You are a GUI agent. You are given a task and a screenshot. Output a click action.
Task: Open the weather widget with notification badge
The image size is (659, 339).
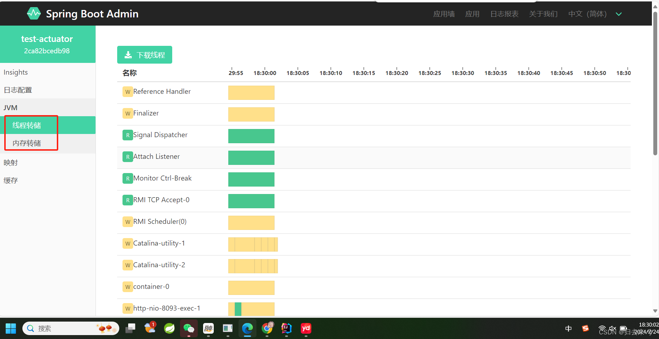[150, 328]
